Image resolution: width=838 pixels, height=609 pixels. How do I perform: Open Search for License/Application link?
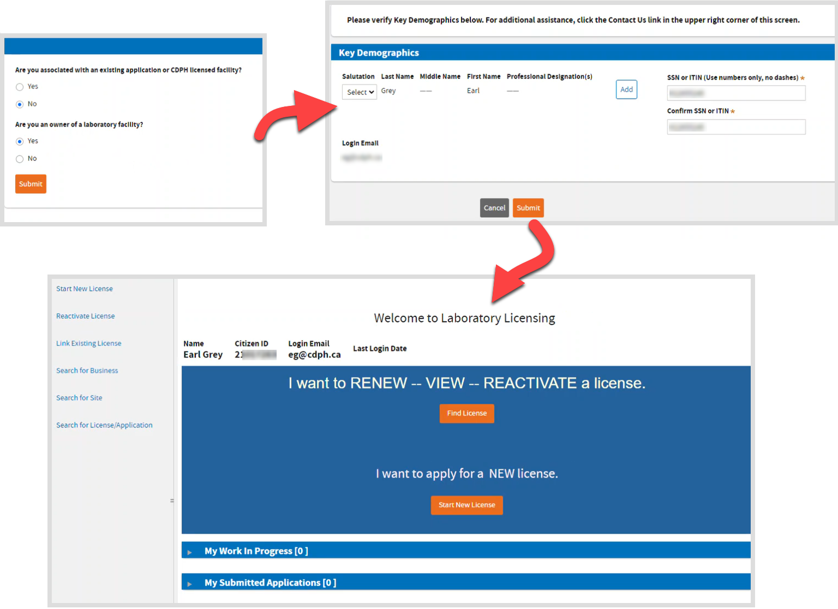(x=104, y=425)
